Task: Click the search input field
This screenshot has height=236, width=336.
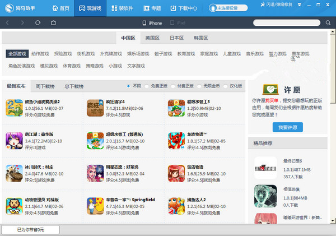Action: click(x=288, y=23)
